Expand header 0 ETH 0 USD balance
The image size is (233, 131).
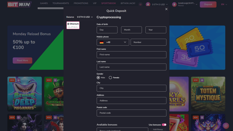[x=160, y=4]
